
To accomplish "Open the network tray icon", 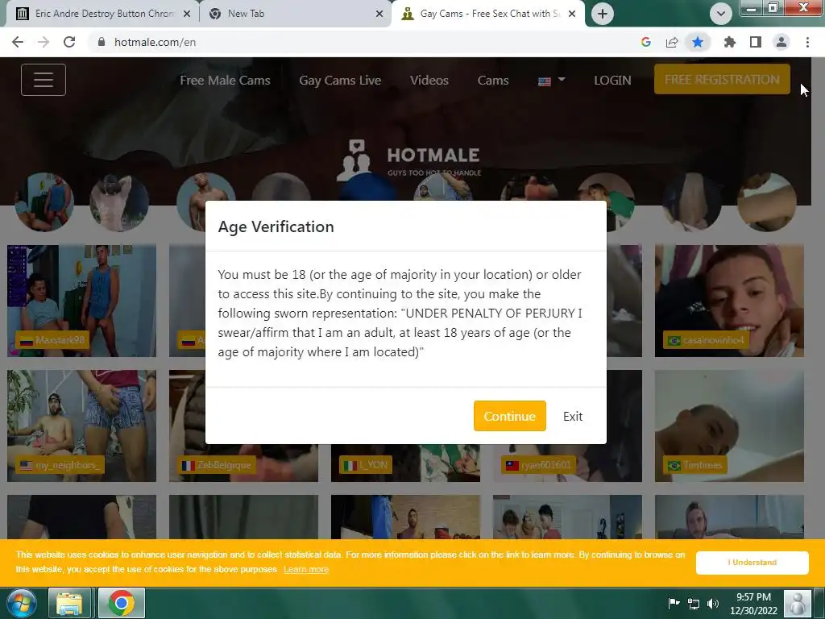I will [x=694, y=604].
